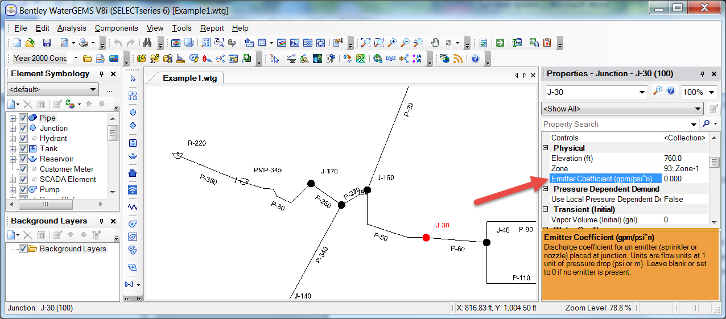This screenshot has height=319, width=726.
Task: Click the Elevation value 760.0
Action: (684, 158)
